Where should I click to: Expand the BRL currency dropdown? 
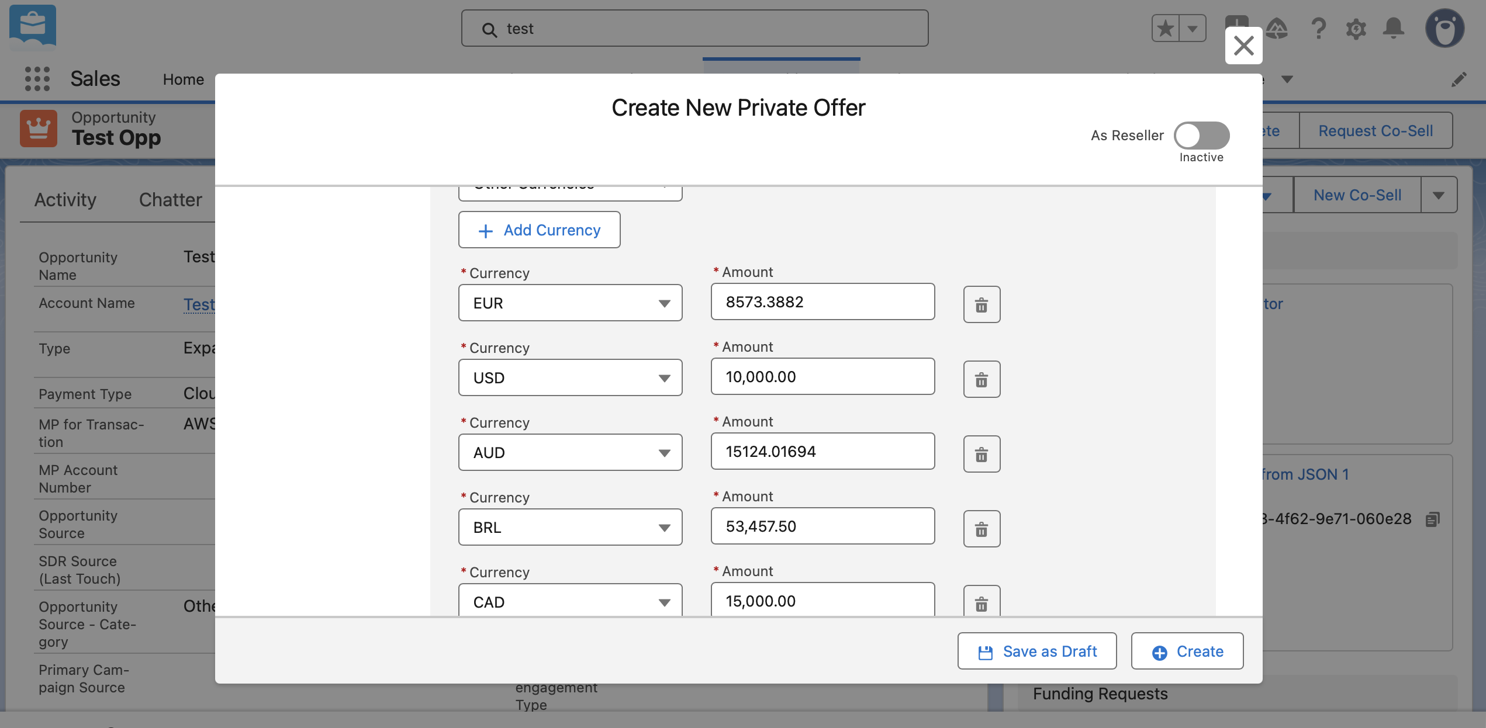pyautogui.click(x=570, y=527)
